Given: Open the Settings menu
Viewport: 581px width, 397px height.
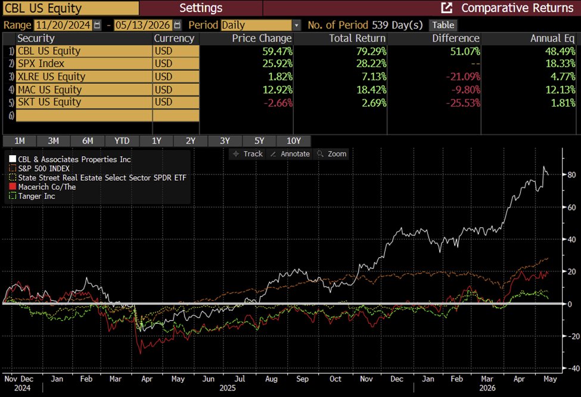Looking at the screenshot, I should click(201, 8).
